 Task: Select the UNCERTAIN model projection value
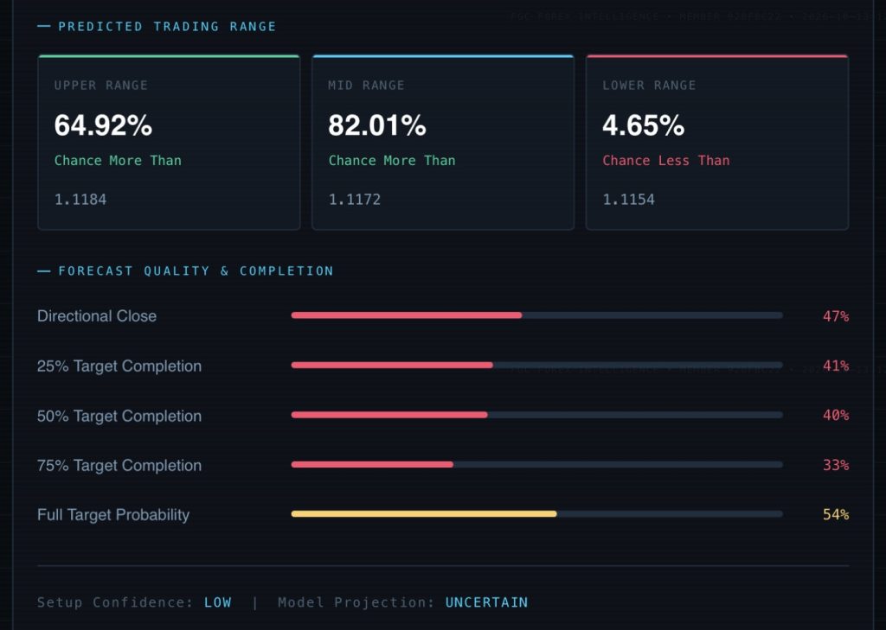click(x=486, y=602)
